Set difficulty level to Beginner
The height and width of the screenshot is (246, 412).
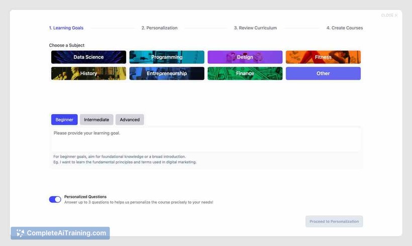[64, 119]
